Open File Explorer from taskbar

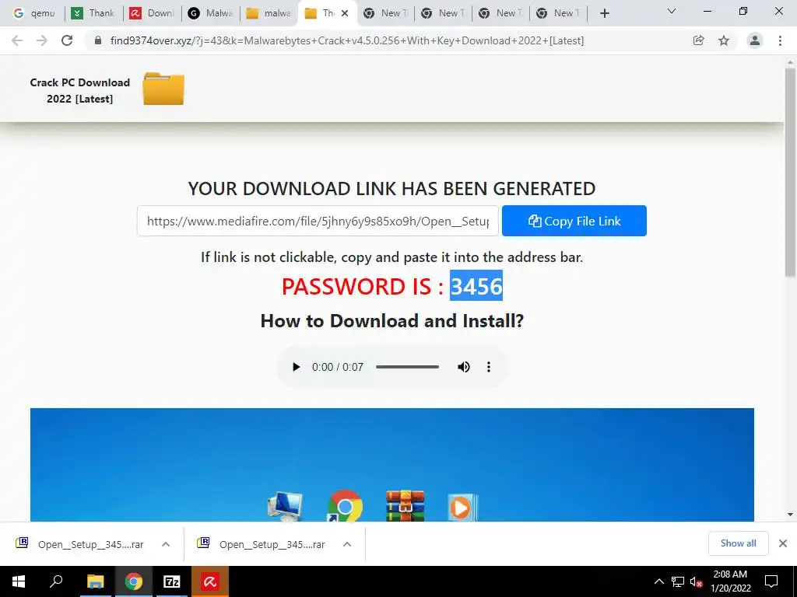point(95,581)
